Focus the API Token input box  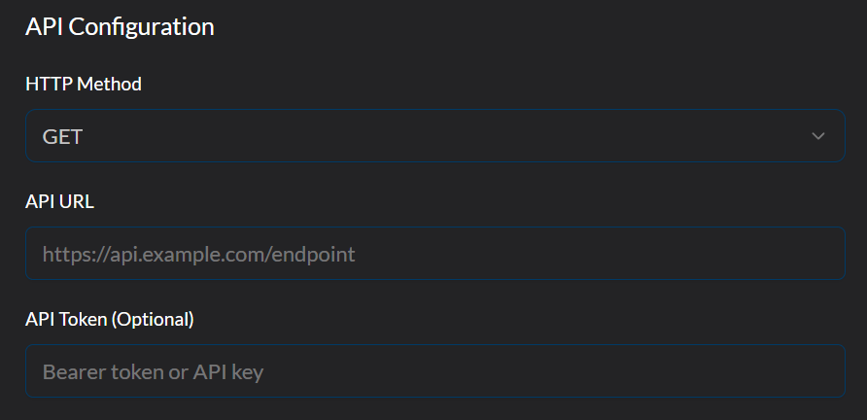(x=434, y=371)
